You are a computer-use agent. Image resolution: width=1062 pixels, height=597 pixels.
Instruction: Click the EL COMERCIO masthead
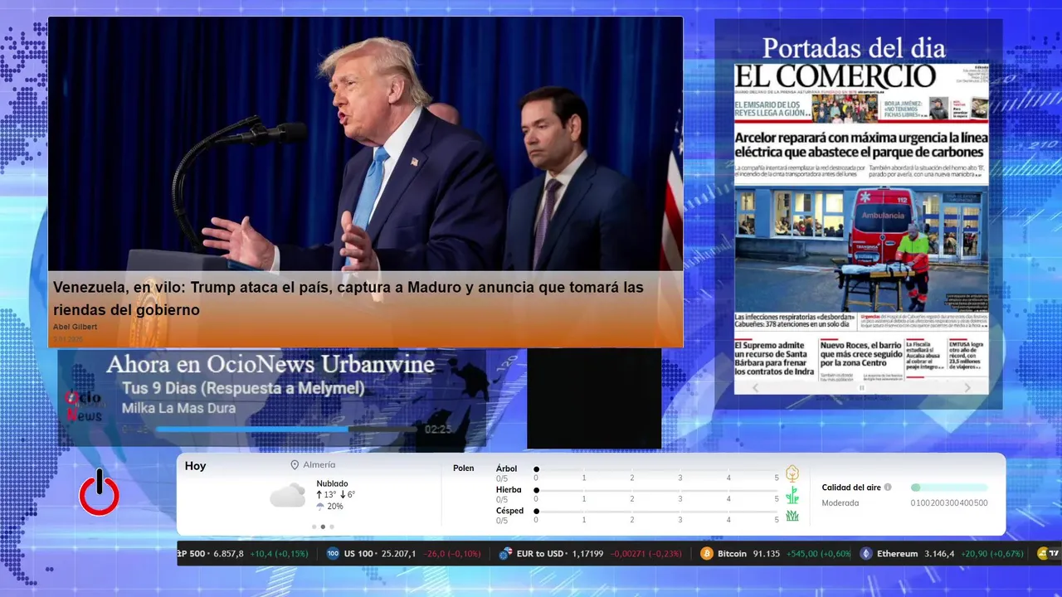[x=836, y=76]
